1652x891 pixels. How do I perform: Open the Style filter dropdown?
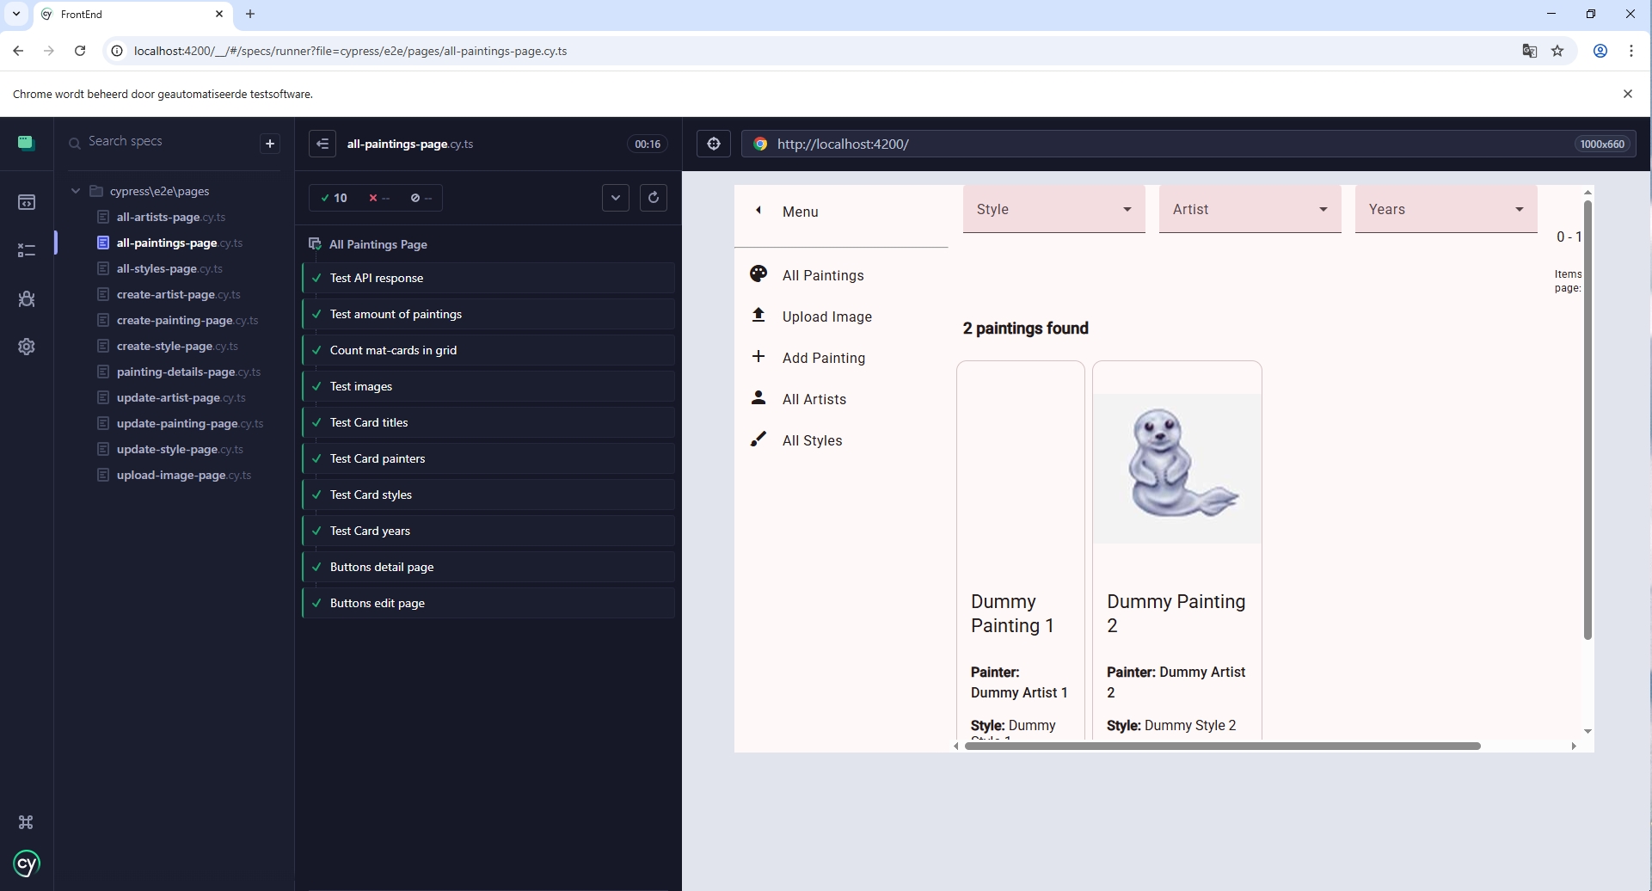[x=1053, y=210]
